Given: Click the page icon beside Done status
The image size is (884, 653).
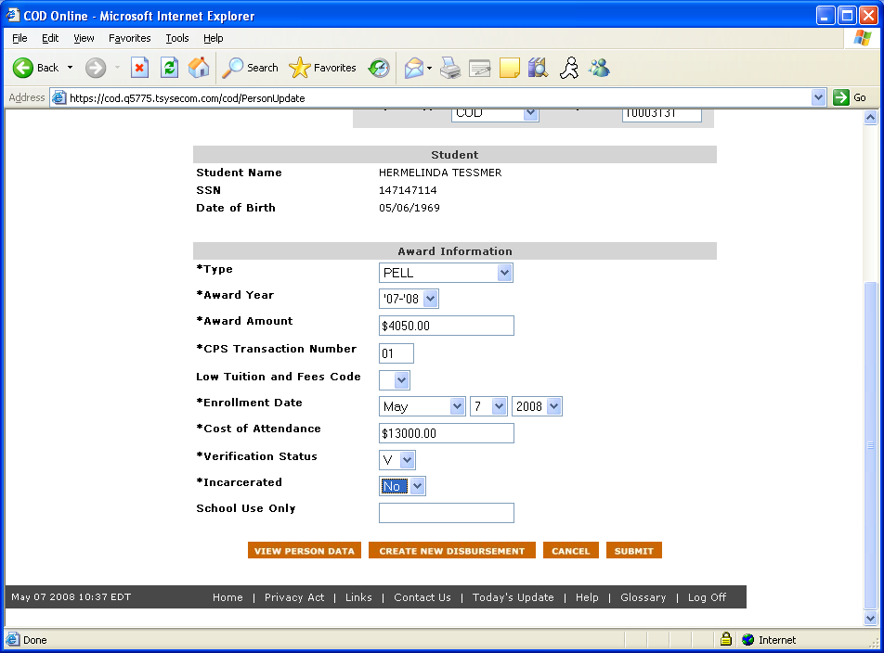Looking at the screenshot, I should [x=12, y=639].
